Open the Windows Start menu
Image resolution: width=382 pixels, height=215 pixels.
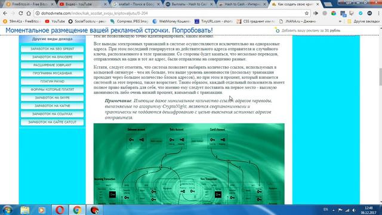pos(7,210)
